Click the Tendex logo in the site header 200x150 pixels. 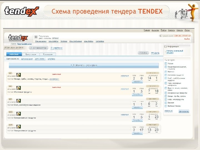pos(18,38)
